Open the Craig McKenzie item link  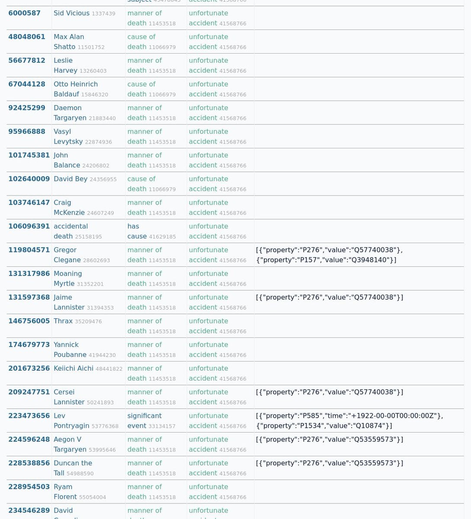(69, 208)
